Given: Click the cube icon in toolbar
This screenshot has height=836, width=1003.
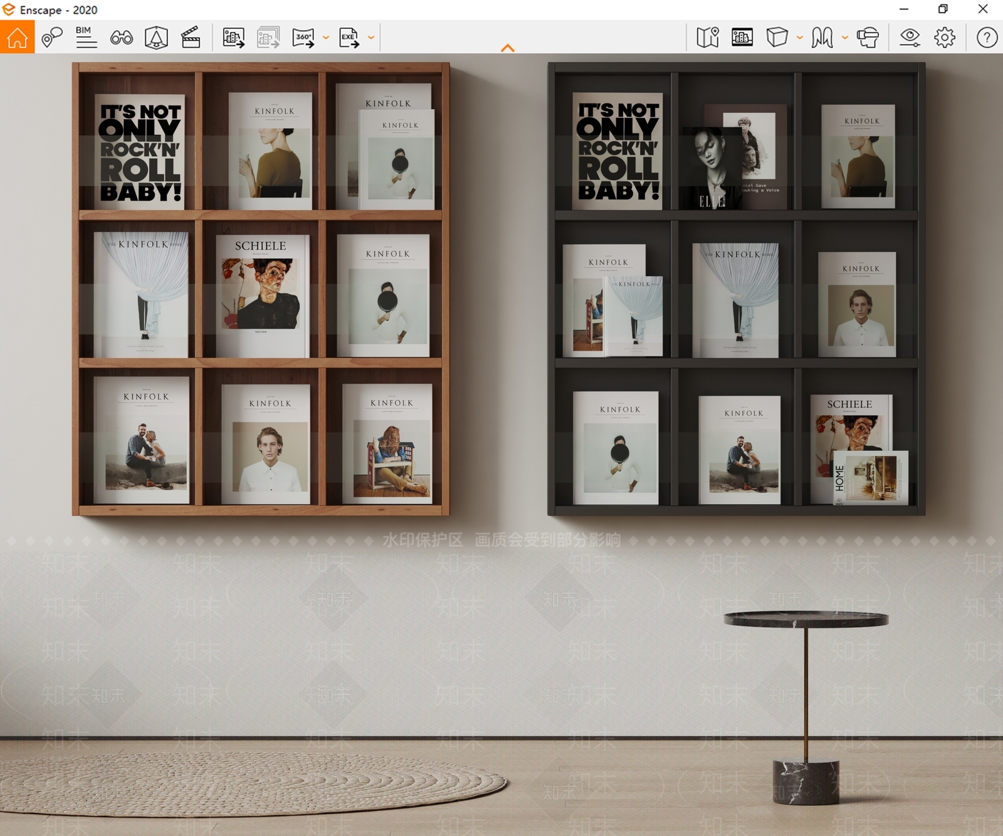Looking at the screenshot, I should coord(777,38).
